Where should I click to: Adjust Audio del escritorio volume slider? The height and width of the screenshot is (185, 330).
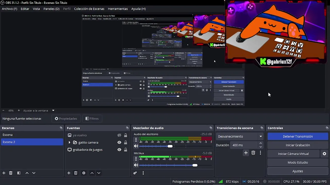point(170,146)
